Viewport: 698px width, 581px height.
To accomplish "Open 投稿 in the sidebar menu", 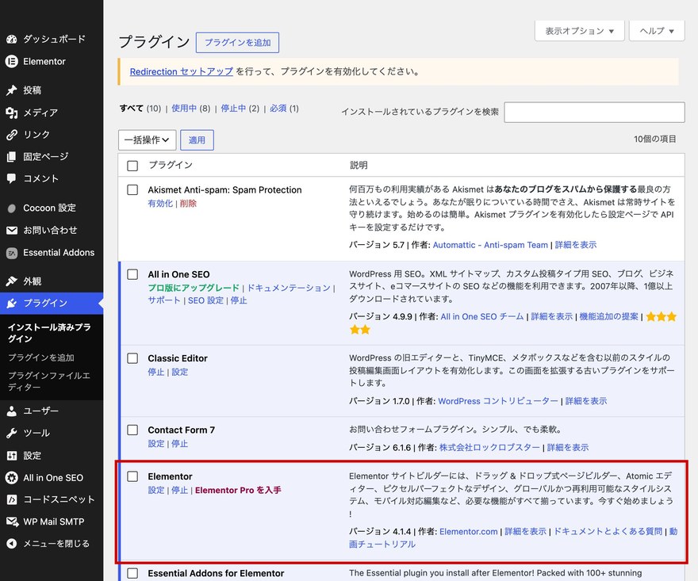I will click(32, 90).
